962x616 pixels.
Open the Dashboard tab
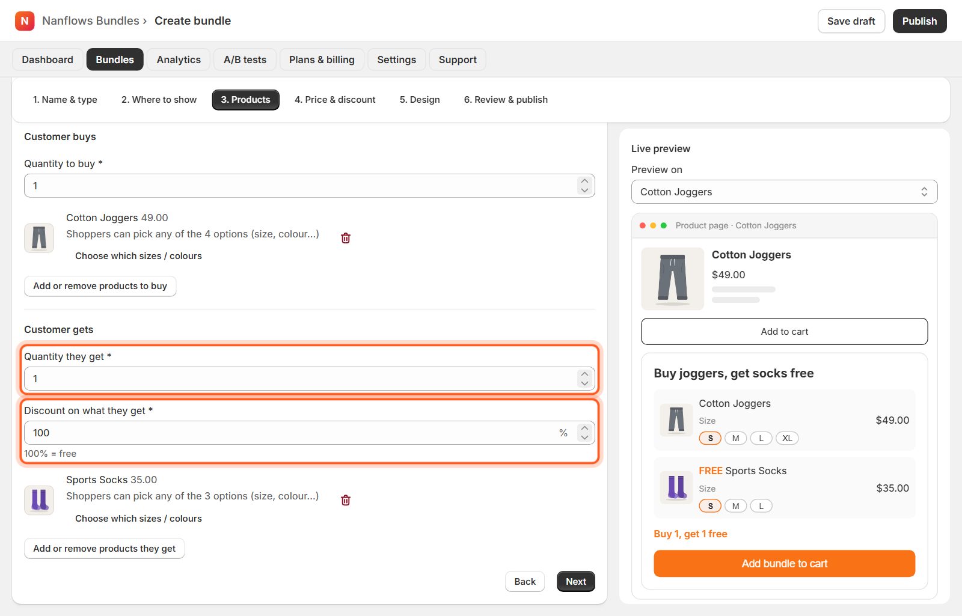click(x=47, y=59)
